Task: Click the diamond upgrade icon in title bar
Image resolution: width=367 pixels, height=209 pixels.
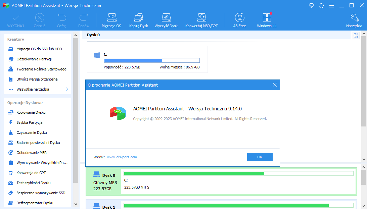Action: pos(311,5)
